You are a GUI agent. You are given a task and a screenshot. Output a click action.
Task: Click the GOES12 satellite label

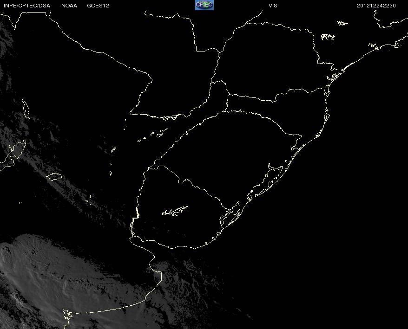point(98,6)
